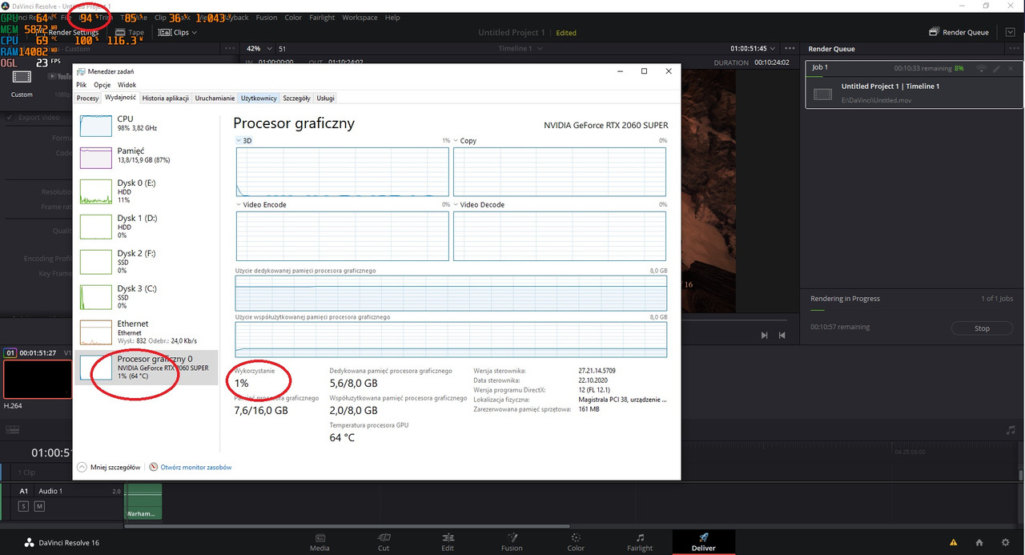This screenshot has height=555, width=1025.
Task: Click the Custom render preset film icon
Action: click(x=22, y=77)
